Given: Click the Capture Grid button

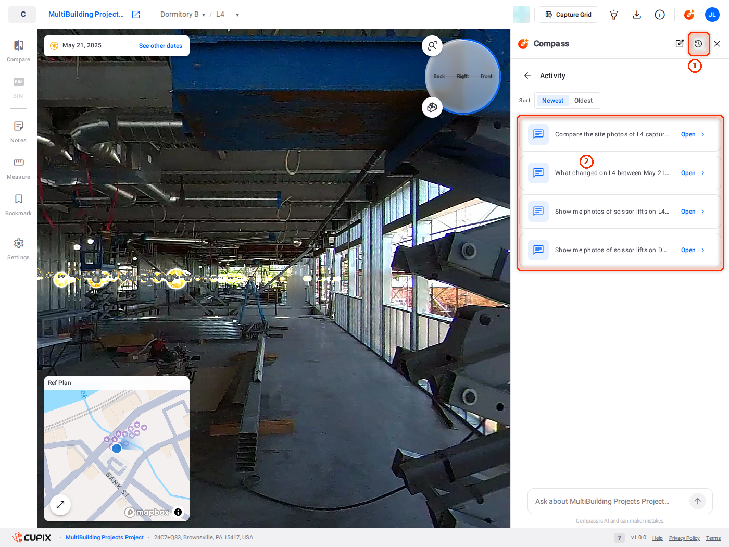Looking at the screenshot, I should pyautogui.click(x=568, y=15).
